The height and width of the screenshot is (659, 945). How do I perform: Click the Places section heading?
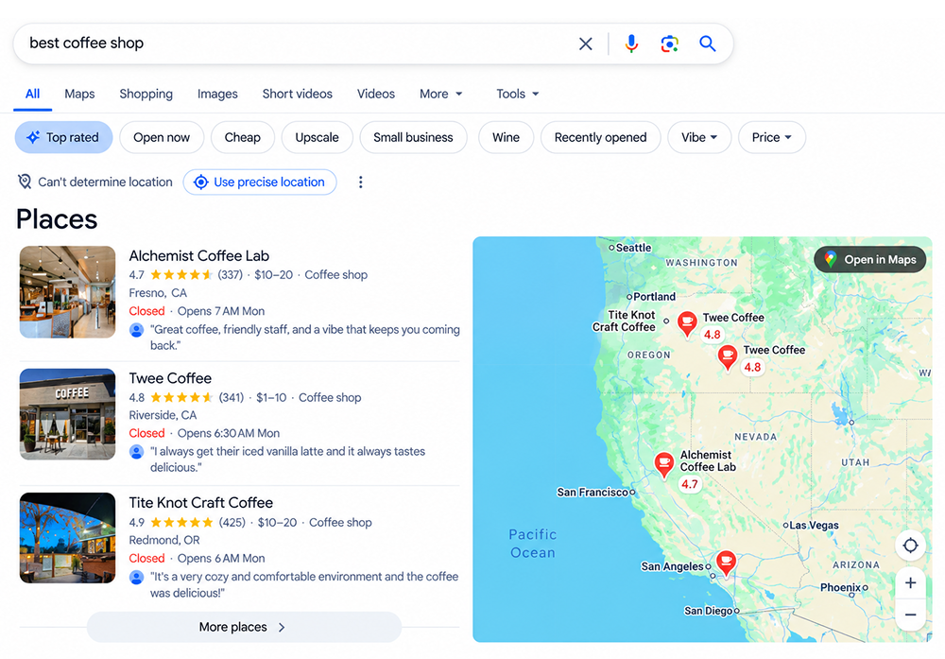[57, 218]
